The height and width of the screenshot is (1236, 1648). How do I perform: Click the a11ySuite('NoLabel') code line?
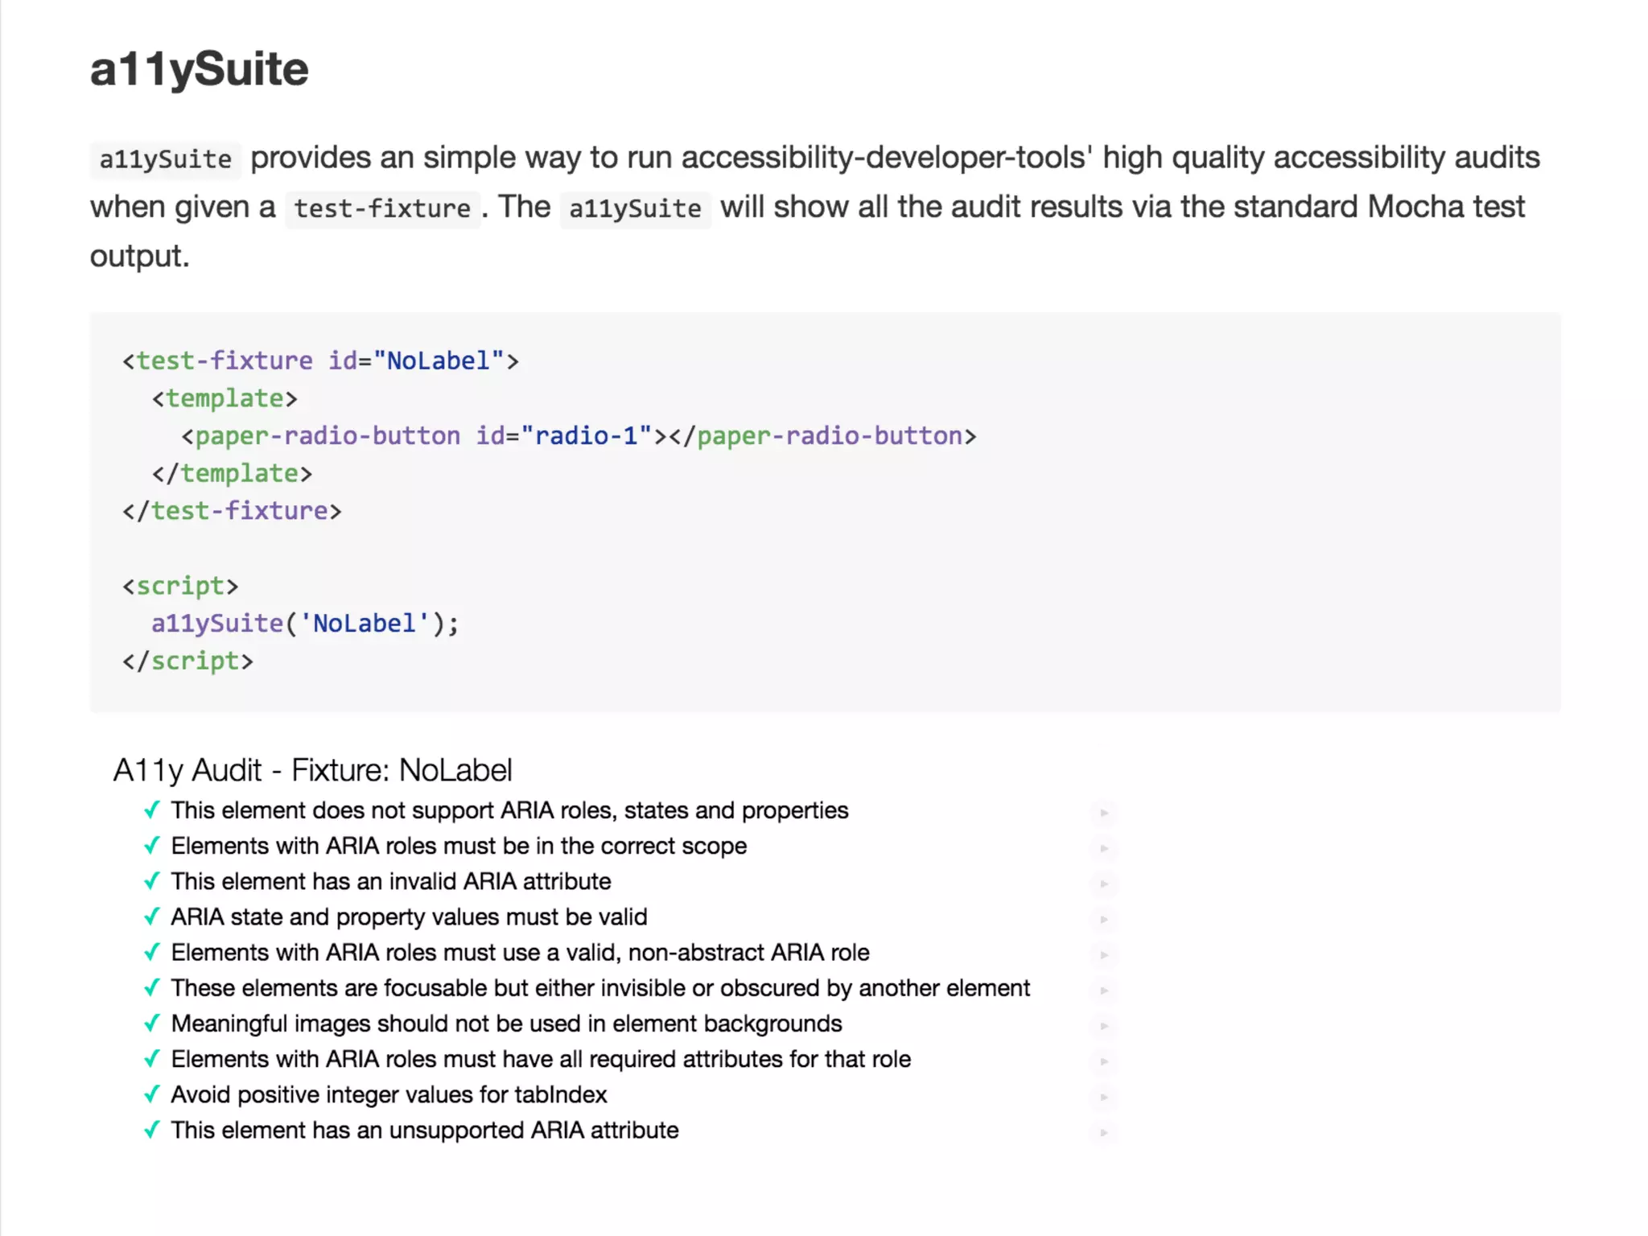[x=304, y=623]
